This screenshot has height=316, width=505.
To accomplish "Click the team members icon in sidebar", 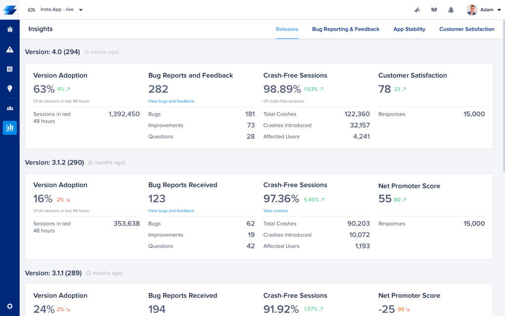I will tap(9, 108).
